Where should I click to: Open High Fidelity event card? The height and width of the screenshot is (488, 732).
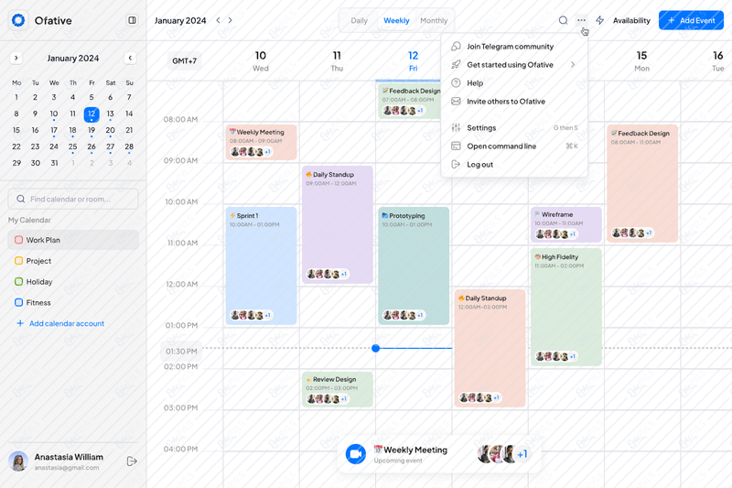coord(566,307)
